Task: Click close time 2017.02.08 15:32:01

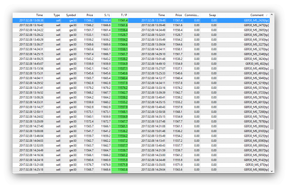Action: [153, 35]
